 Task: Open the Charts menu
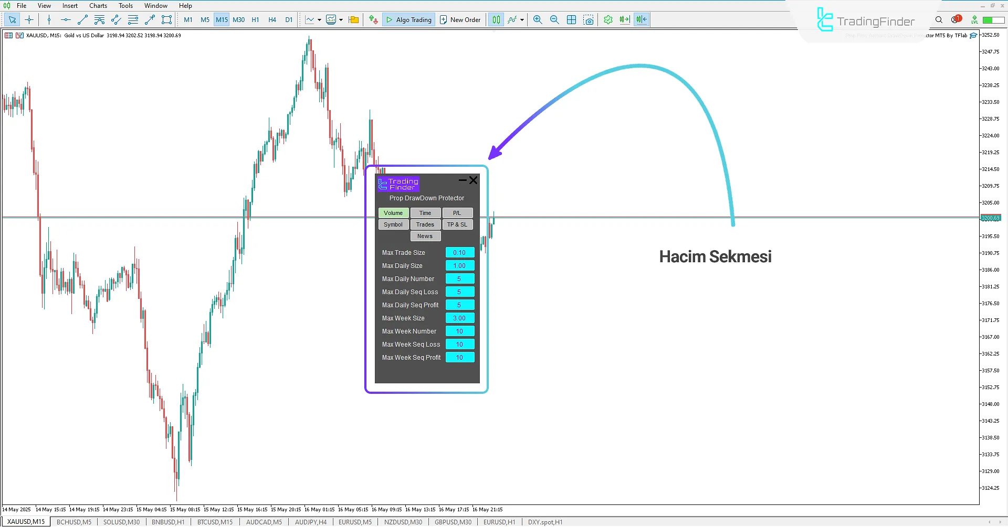98,5
